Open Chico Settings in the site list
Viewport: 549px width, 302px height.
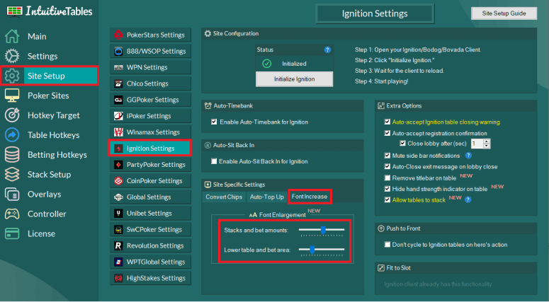[151, 83]
